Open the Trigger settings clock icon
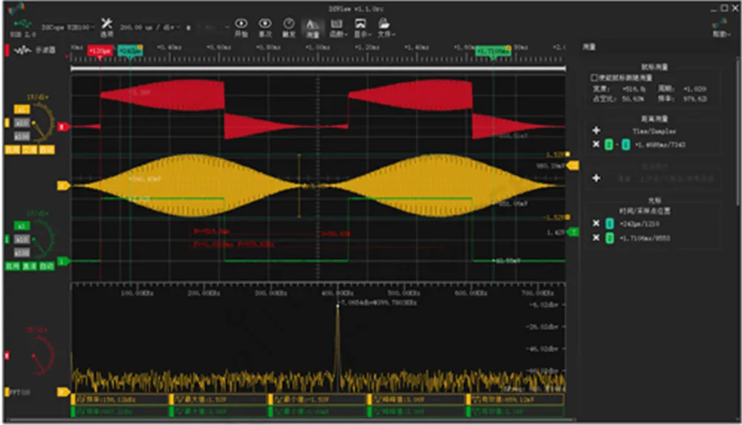Screen dimensions: 742x425 pos(289,27)
